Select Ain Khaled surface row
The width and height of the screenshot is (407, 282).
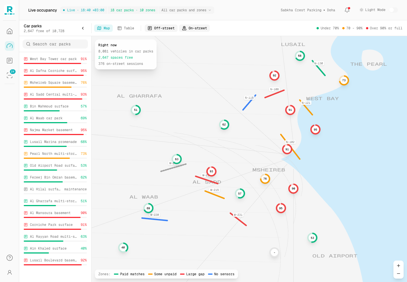[55, 250]
